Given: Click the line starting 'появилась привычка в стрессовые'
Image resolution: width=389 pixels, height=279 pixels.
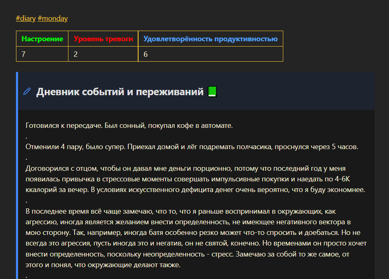Looking at the screenshot, I should 188,179.
